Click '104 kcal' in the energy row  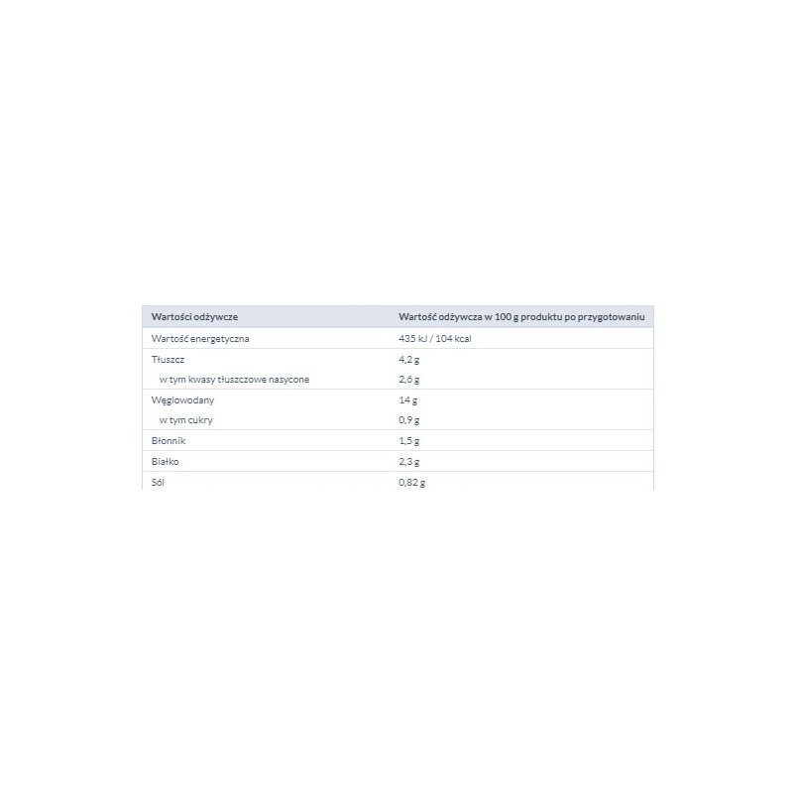point(453,339)
